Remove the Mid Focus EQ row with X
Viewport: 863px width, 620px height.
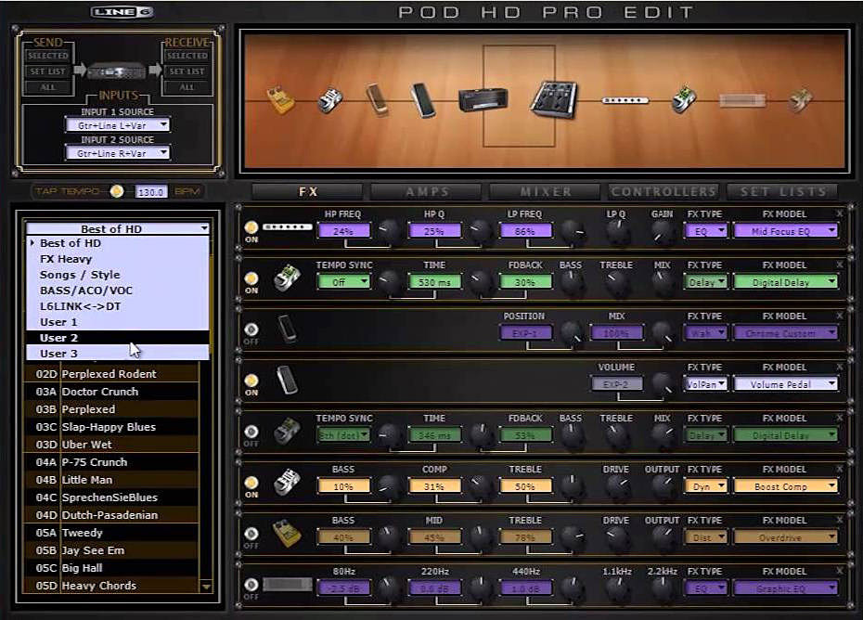[x=839, y=213]
